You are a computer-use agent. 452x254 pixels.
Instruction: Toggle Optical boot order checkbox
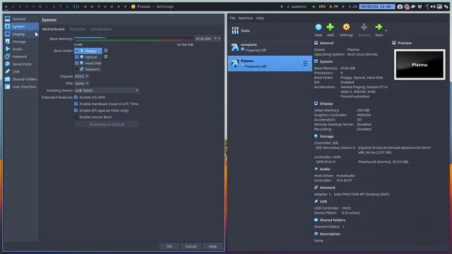point(77,57)
